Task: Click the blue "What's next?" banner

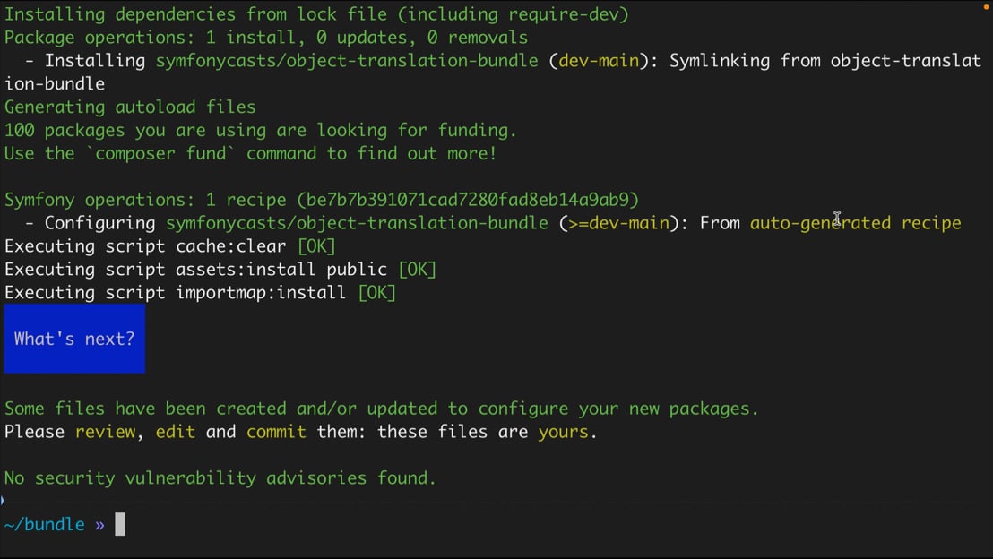Action: coord(74,339)
